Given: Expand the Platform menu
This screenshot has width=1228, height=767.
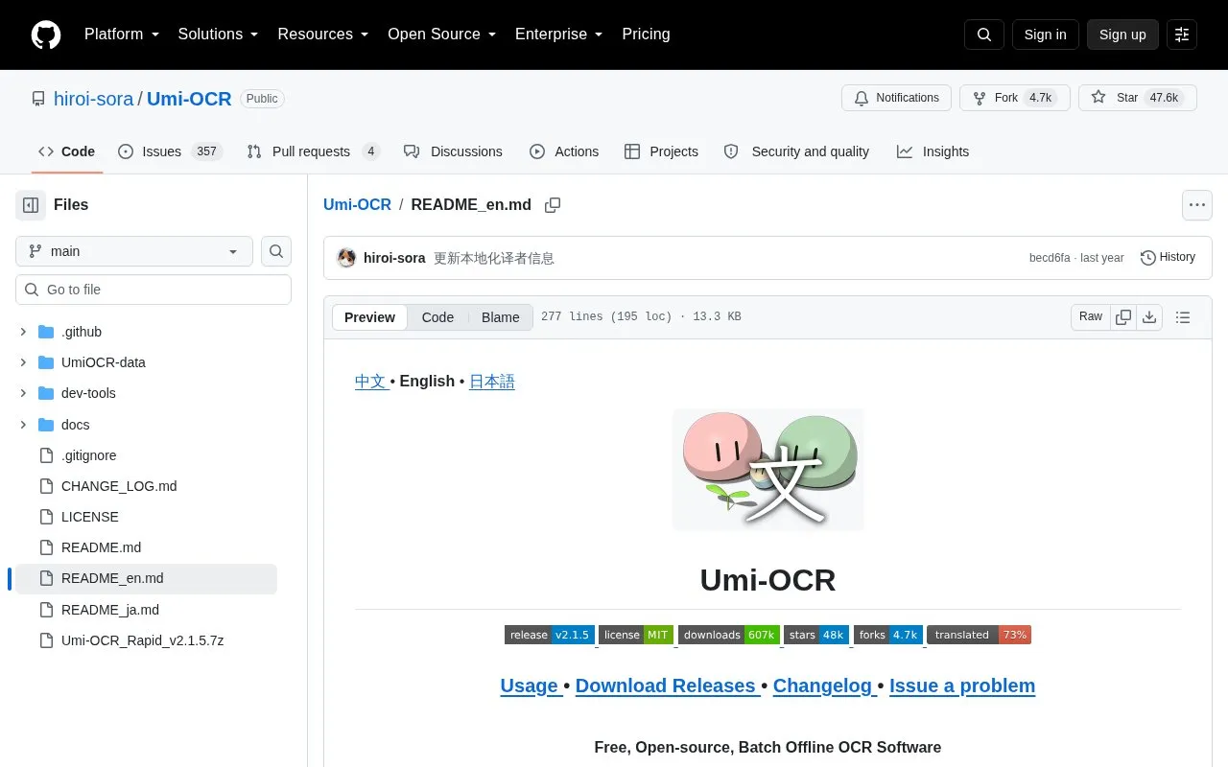Looking at the screenshot, I should [x=122, y=35].
